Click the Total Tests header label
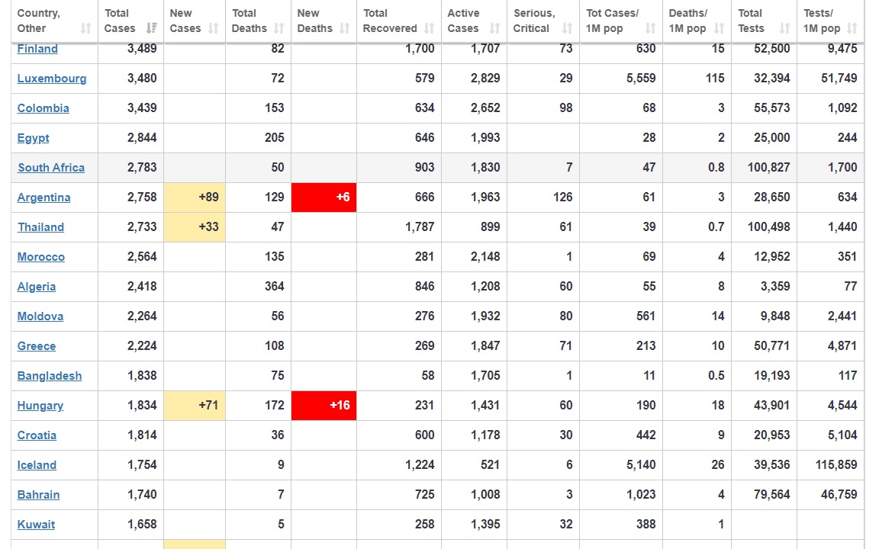Viewport: 879px width, 549px height. 751,21
